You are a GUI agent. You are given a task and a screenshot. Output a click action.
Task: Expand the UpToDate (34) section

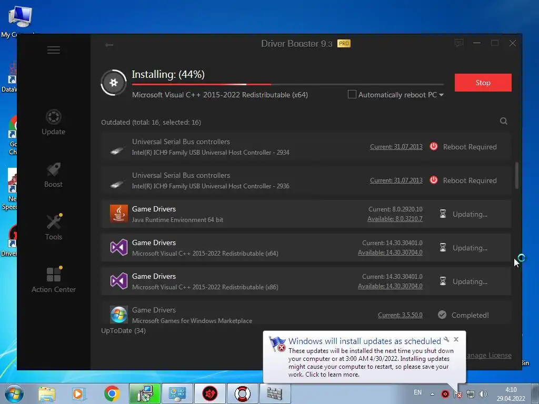(x=123, y=330)
